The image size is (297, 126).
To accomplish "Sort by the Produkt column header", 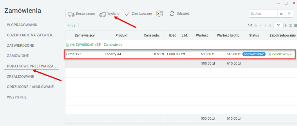I will (122, 35).
